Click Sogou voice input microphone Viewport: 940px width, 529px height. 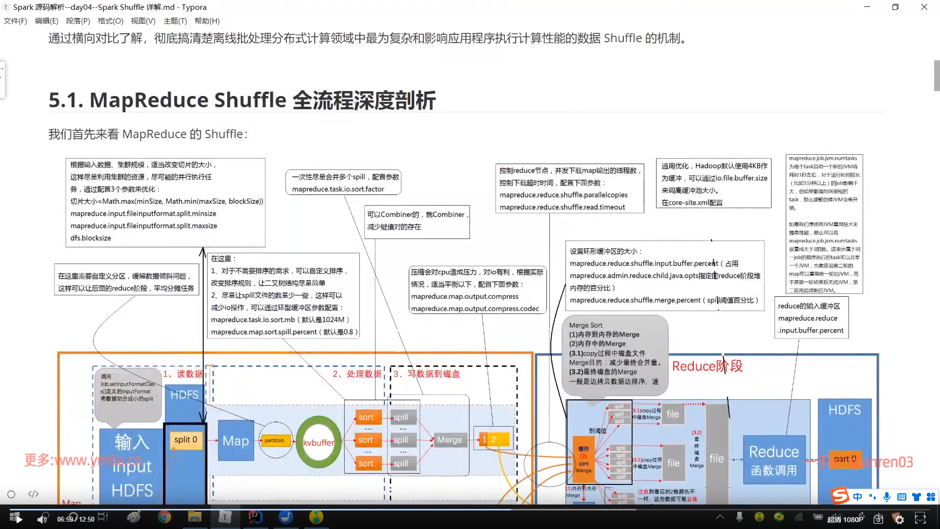pyautogui.click(x=887, y=497)
